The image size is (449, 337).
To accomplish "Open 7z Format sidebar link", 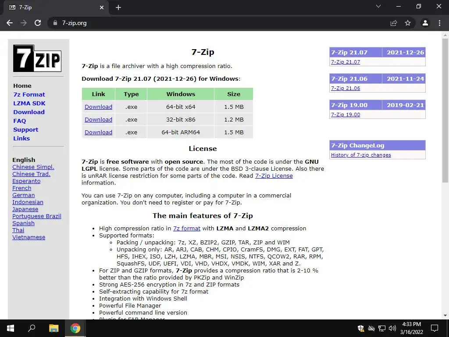I will (x=29, y=95).
